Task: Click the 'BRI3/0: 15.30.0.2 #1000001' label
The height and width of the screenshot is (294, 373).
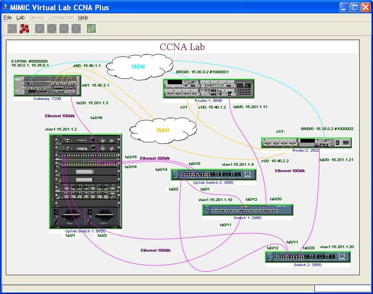Action: (x=203, y=72)
